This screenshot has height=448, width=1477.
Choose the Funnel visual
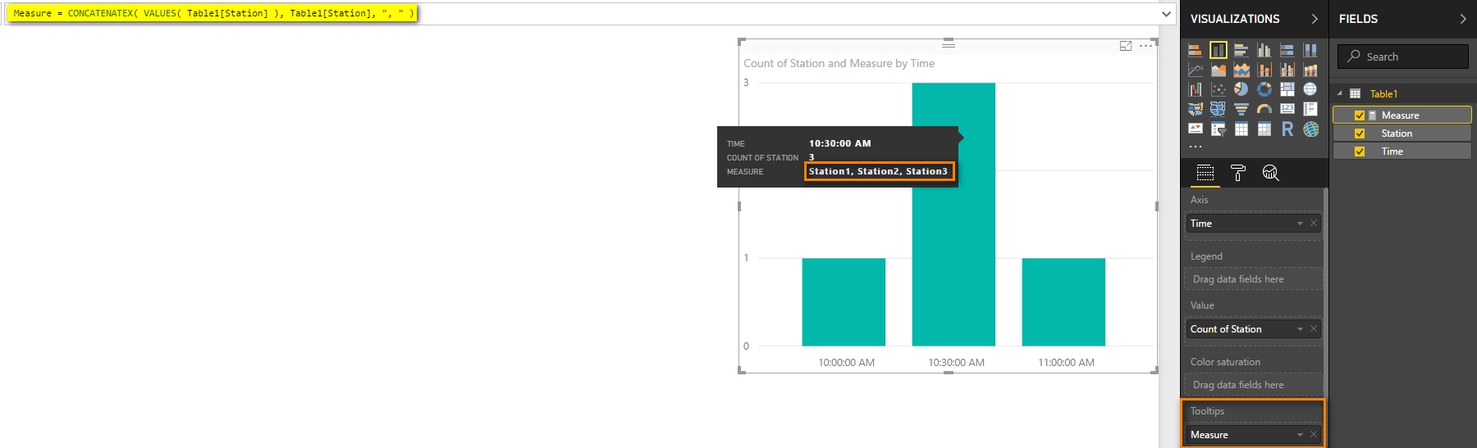pyautogui.click(x=1242, y=109)
